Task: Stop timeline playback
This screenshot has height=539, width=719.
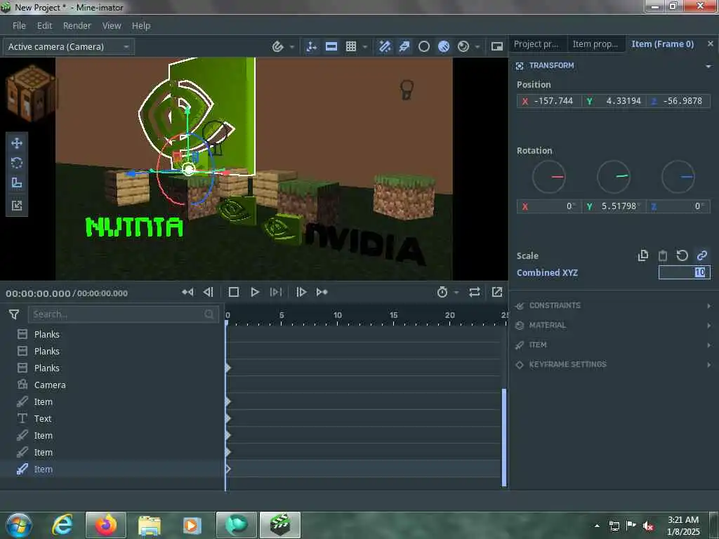Action: [x=233, y=292]
